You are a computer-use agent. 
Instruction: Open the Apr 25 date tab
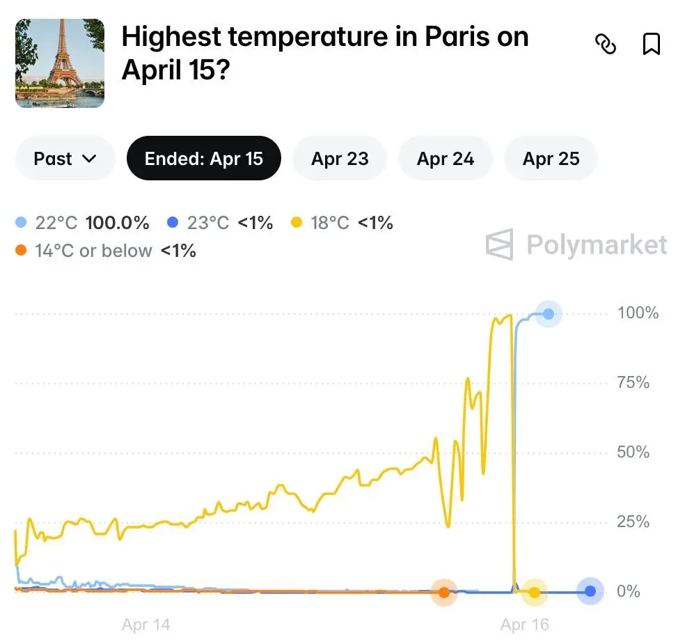pos(551,159)
